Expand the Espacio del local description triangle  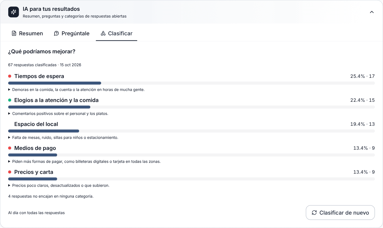9,138
